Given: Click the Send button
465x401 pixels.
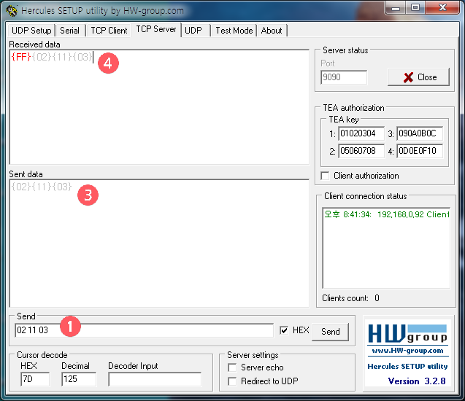Looking at the screenshot, I should click(331, 332).
